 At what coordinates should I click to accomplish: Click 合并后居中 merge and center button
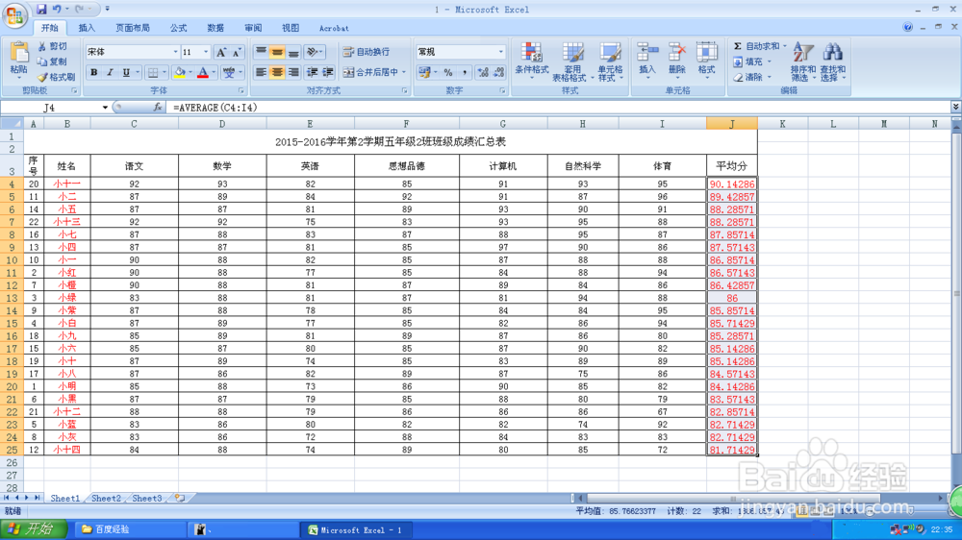pos(374,72)
